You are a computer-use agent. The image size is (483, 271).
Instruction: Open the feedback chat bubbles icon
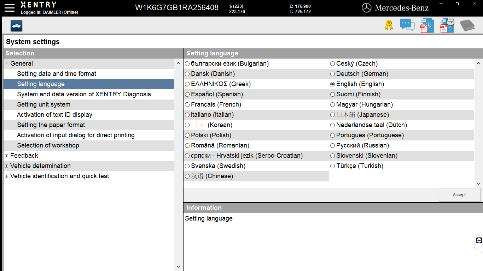click(407, 25)
